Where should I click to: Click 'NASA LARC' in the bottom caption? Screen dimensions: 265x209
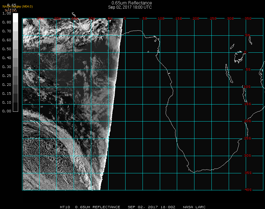(x=194, y=207)
